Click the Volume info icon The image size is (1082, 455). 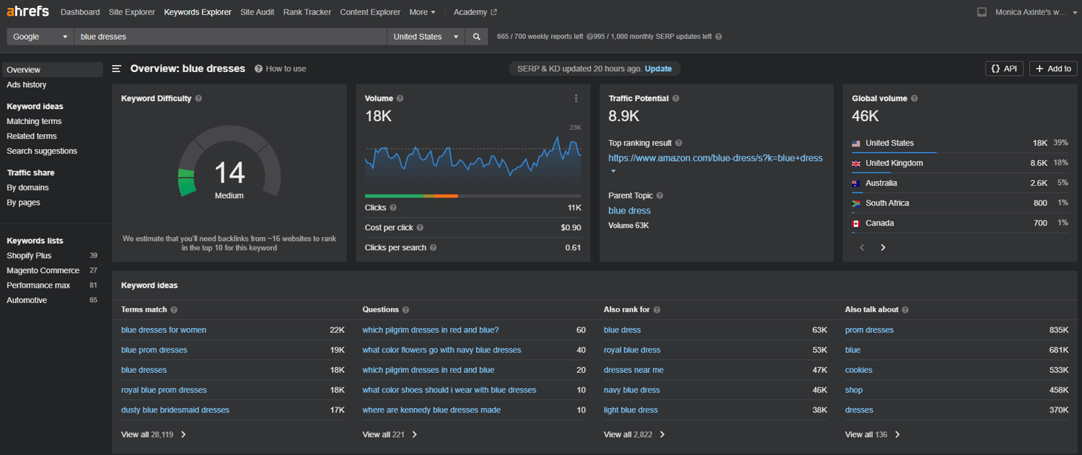400,99
